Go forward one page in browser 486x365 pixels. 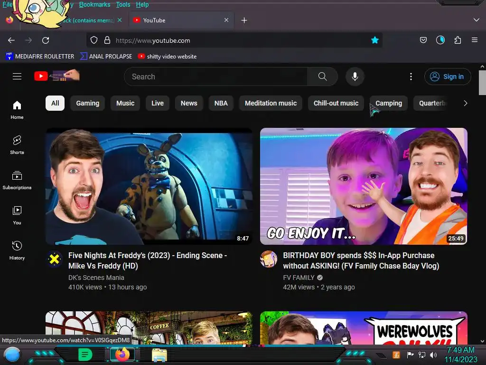(x=28, y=40)
